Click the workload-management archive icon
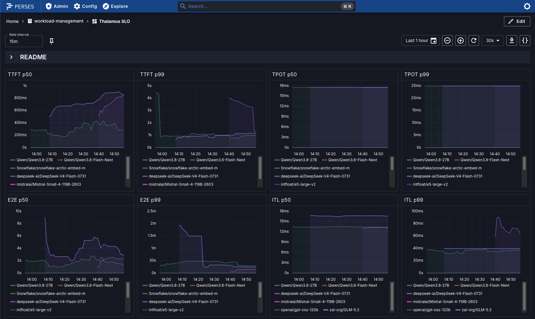Viewport: 535px width, 319px height. click(x=30, y=21)
